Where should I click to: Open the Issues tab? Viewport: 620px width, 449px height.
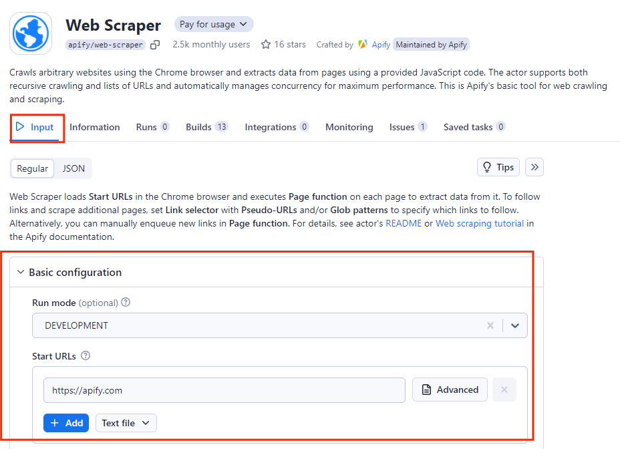click(x=408, y=127)
